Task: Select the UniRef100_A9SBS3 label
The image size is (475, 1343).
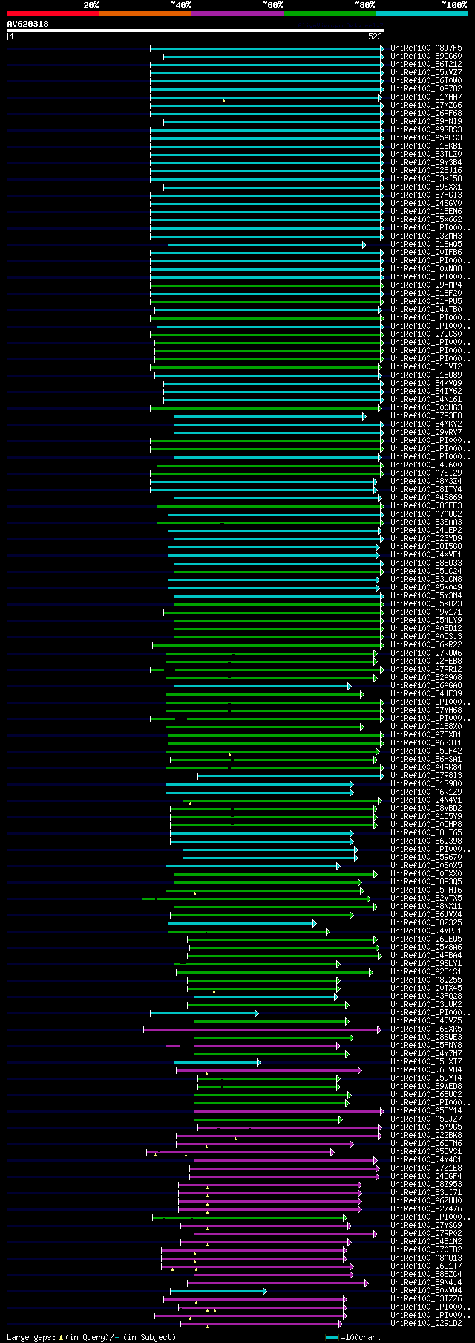Action: [426, 129]
